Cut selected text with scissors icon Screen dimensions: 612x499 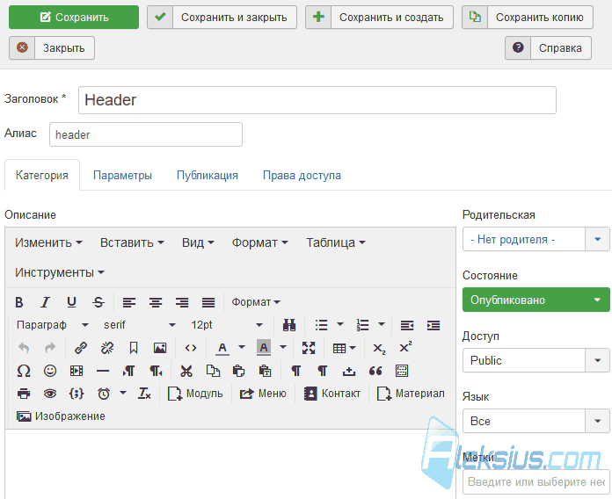click(x=186, y=371)
